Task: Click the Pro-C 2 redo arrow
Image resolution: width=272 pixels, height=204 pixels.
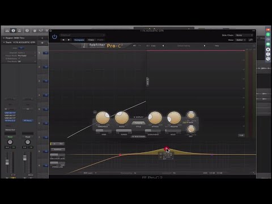Action: [x=139, y=46]
